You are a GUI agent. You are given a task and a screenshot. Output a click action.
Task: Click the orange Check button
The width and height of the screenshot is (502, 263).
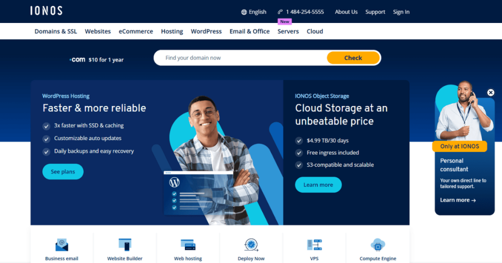(x=353, y=58)
